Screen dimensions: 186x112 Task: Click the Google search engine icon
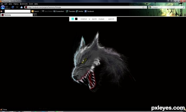(x=150, y=7)
